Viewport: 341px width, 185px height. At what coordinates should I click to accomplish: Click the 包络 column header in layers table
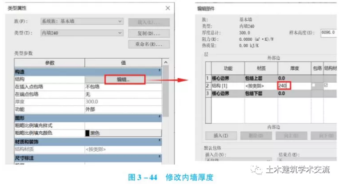(x=318, y=69)
